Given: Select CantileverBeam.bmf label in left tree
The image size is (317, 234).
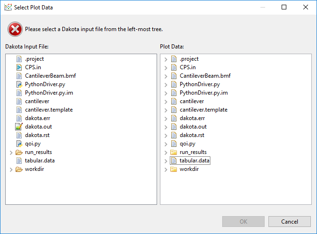Looking at the screenshot, I should coord(50,76).
